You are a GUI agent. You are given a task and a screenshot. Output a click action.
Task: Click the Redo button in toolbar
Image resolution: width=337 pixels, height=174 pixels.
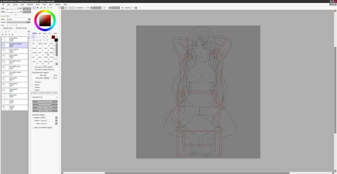coord(66,8)
